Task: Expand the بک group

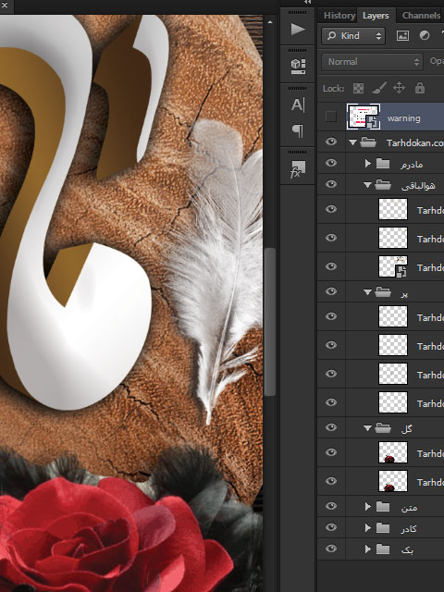Action: 368,549
